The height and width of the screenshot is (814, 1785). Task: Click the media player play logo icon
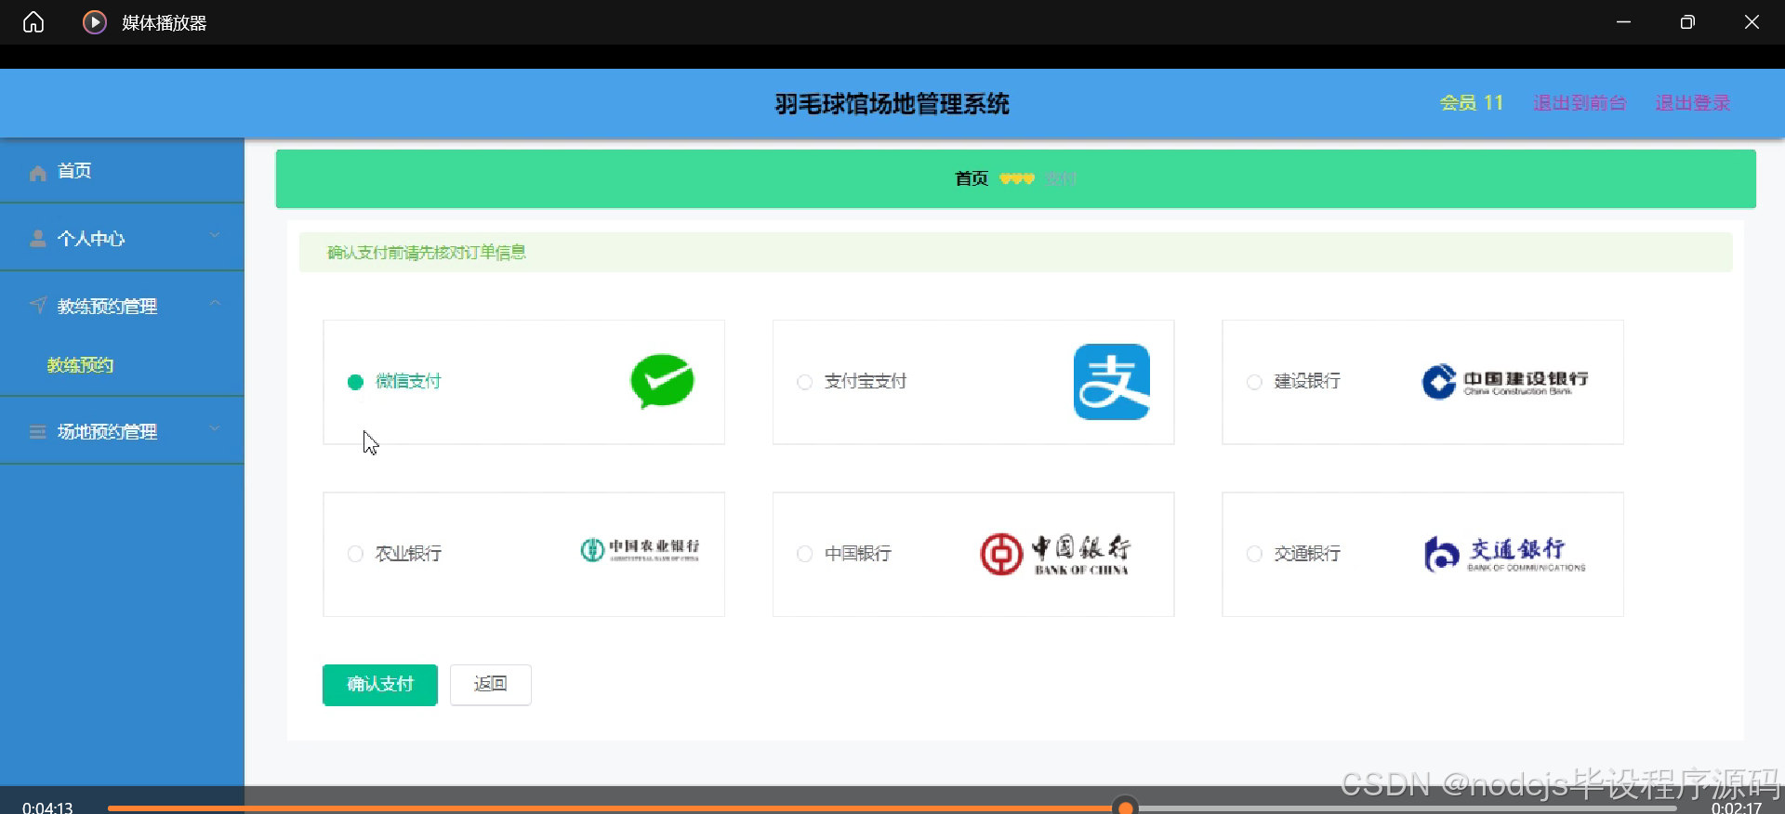95,22
